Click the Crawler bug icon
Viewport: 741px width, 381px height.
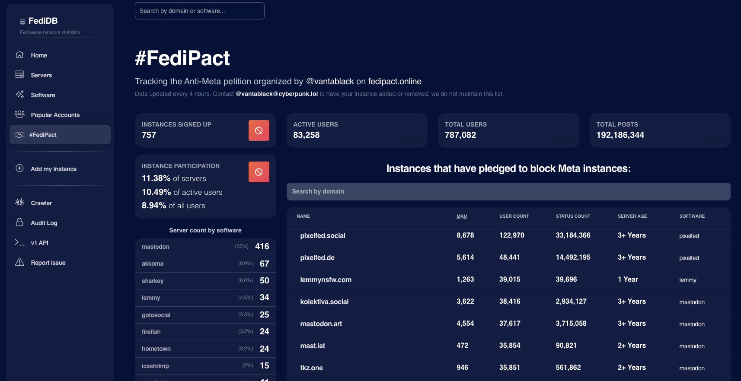coord(19,202)
